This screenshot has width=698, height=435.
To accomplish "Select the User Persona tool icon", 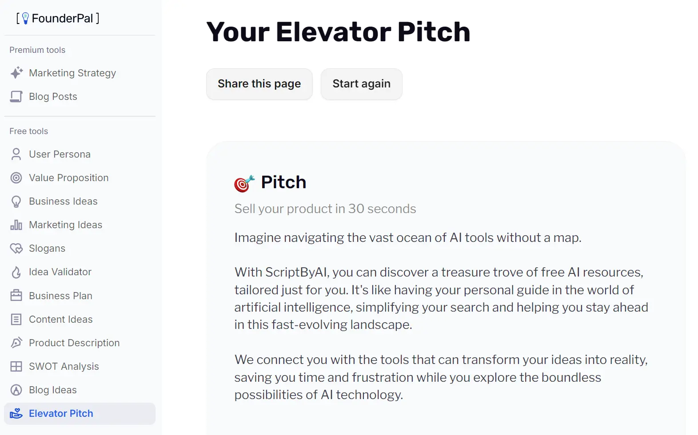I will (x=16, y=154).
